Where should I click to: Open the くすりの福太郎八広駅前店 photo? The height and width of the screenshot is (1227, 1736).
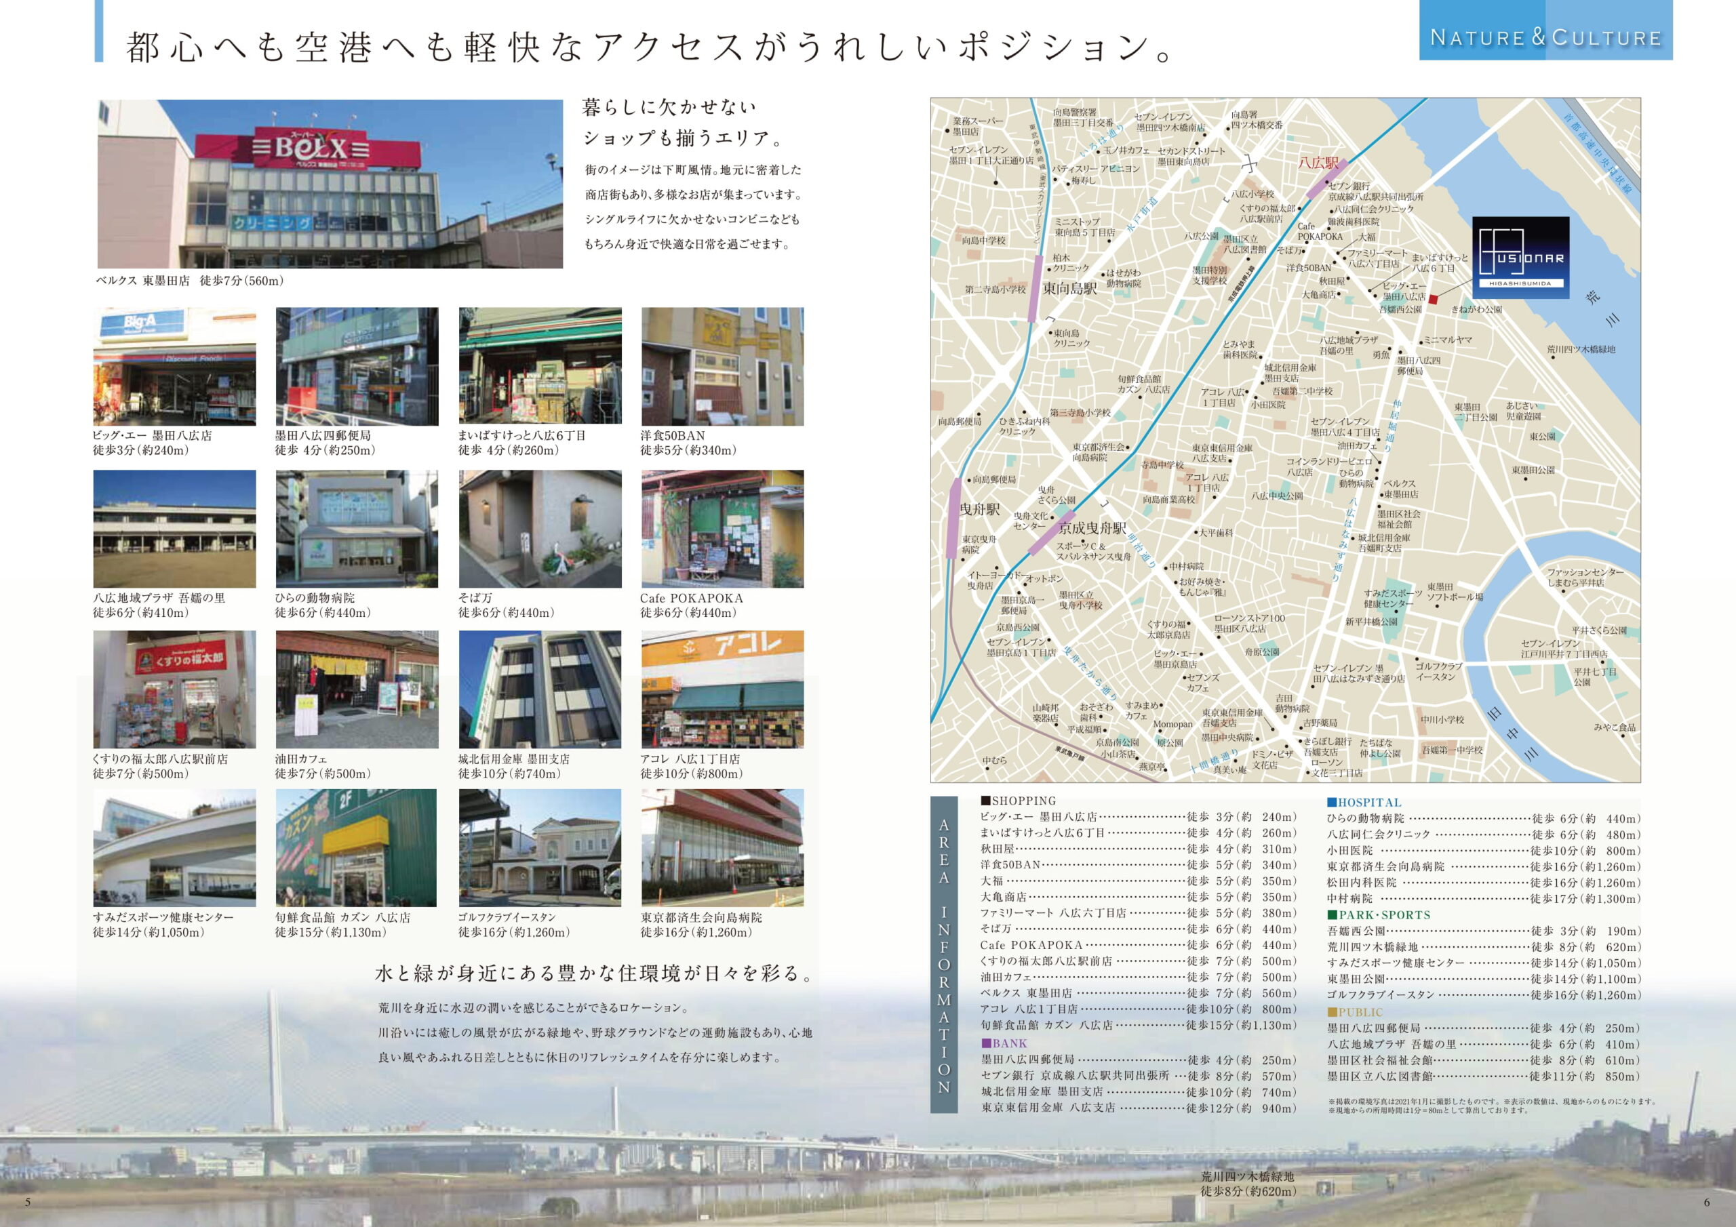point(175,689)
